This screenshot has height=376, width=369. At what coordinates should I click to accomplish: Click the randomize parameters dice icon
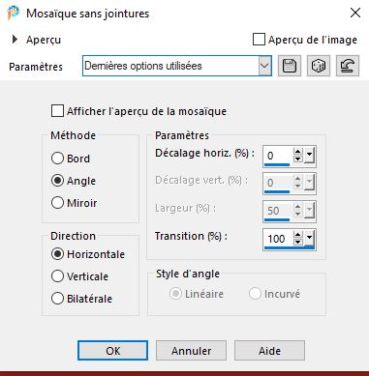[319, 66]
